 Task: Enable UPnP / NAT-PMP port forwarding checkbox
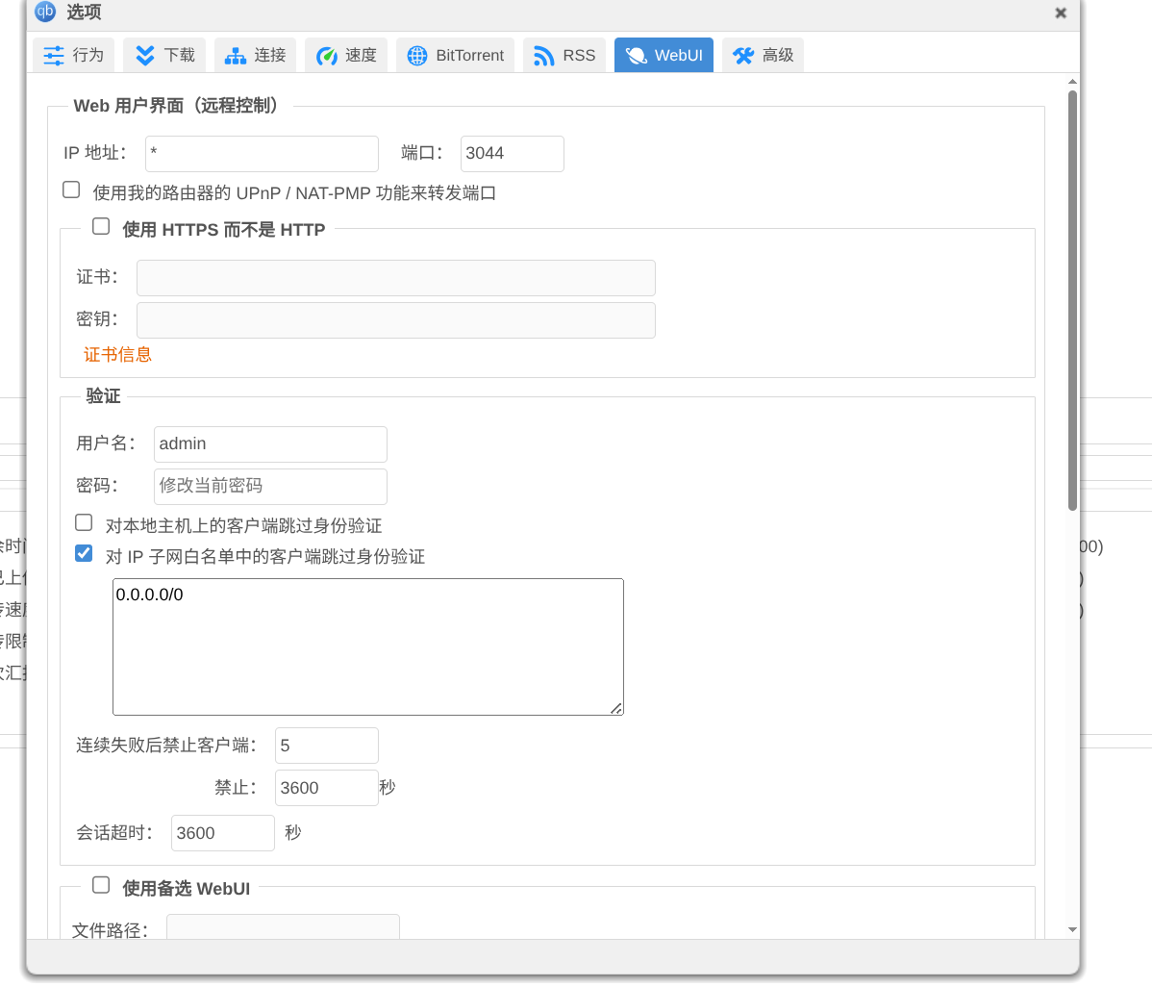point(71,190)
